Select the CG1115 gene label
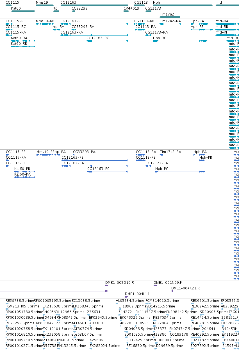 12,2
